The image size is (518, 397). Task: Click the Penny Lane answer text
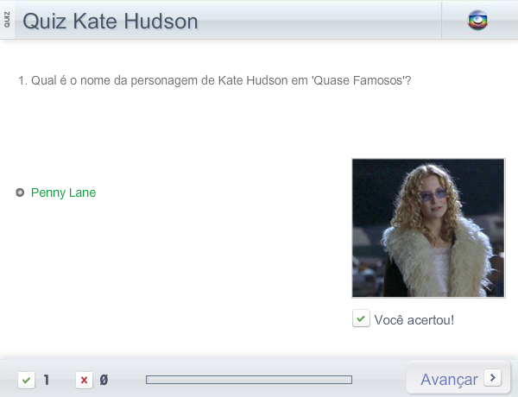(x=63, y=192)
